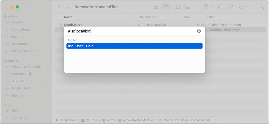Click the 4 Jul 2022 at 07:41 date
Image resolution: width=269 pixels, height=124 pixels.
point(152,25)
